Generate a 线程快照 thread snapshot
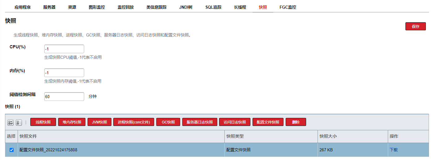433x160 pixels. pyautogui.click(x=43, y=122)
